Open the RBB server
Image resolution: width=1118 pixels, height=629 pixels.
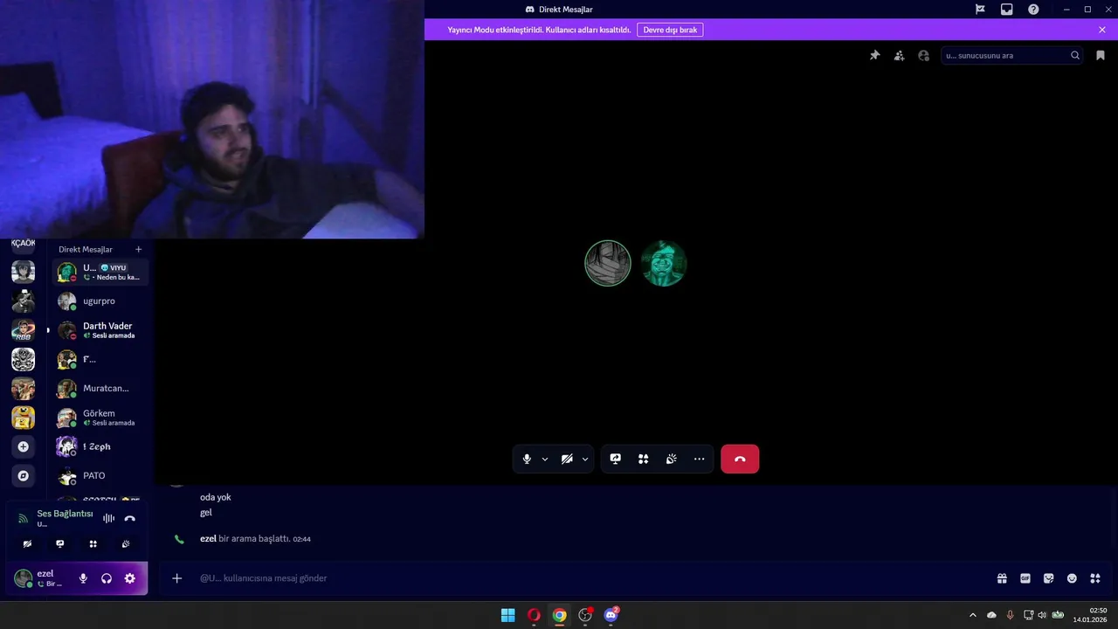coord(24,330)
